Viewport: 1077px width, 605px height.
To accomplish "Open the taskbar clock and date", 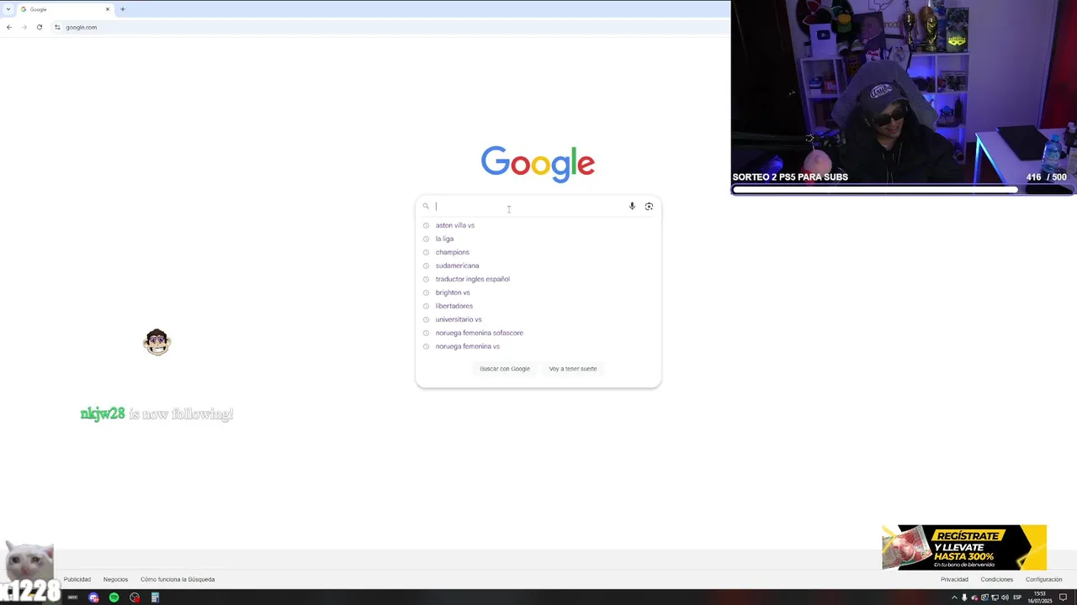I will [1040, 597].
